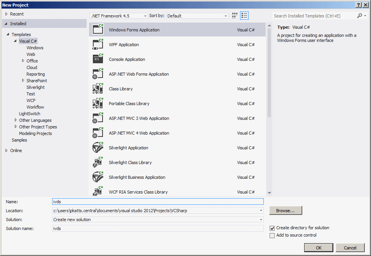The image size is (371, 256).
Task: Select 'ASP.NET MVC 4 Web Application' name
Action: 139,133
